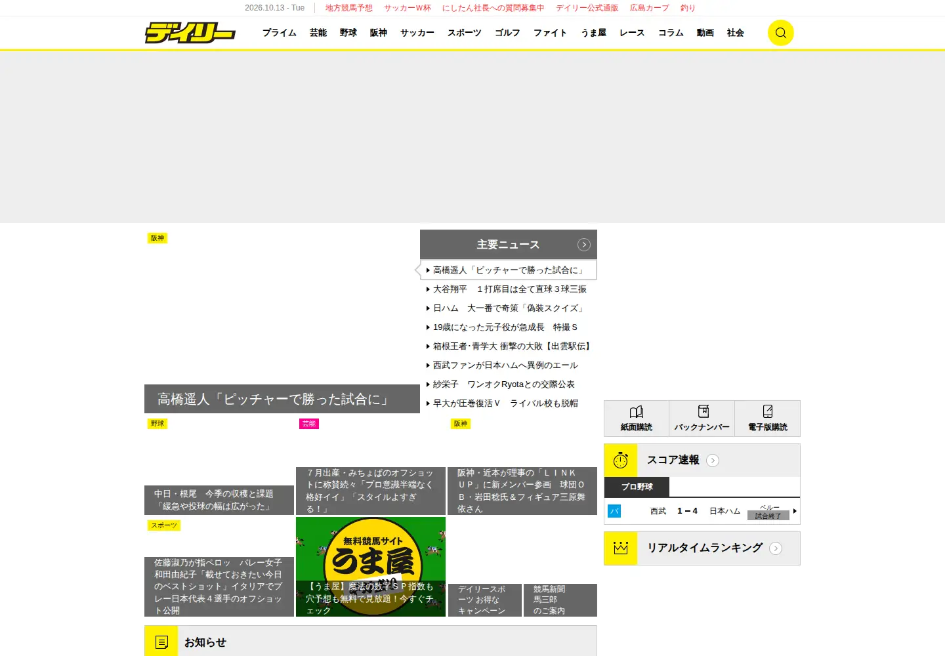Click the blue パ league badge
Image resolution: width=945 pixels, height=656 pixels.
614,511
